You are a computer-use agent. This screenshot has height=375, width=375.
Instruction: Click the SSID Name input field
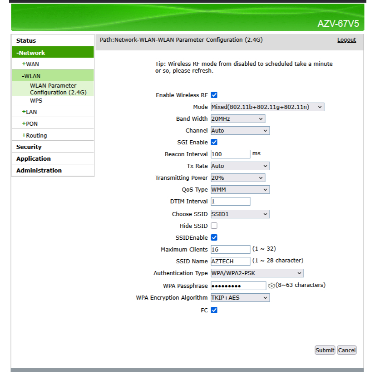(x=231, y=261)
